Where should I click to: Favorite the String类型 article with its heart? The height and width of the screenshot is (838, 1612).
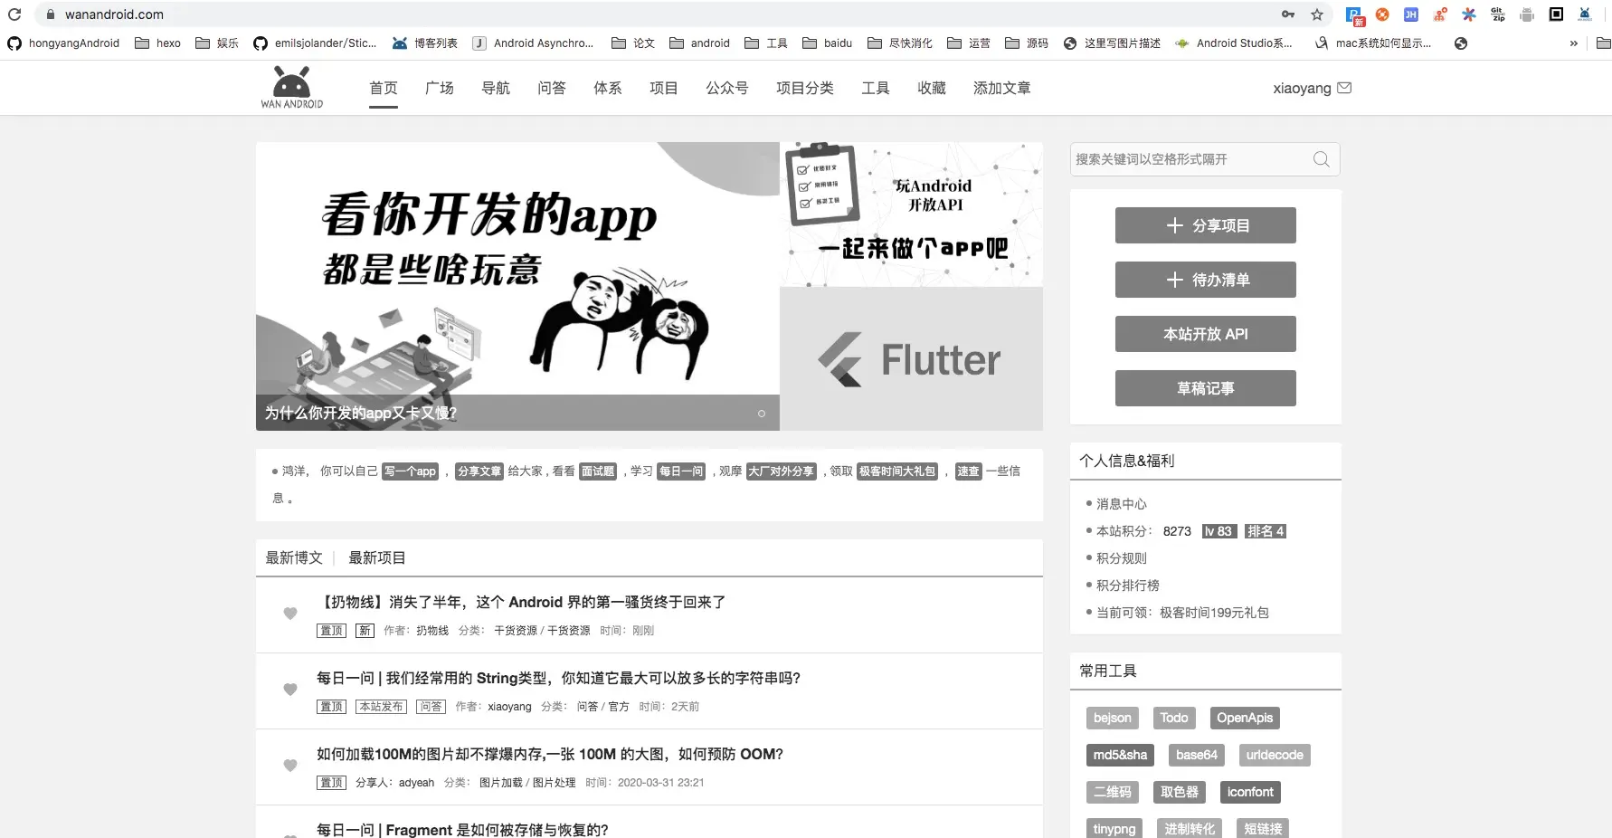click(290, 690)
